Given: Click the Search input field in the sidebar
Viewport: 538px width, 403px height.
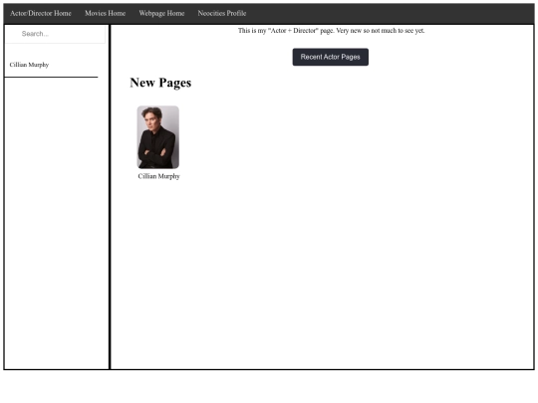Looking at the screenshot, I should pyautogui.click(x=56, y=34).
